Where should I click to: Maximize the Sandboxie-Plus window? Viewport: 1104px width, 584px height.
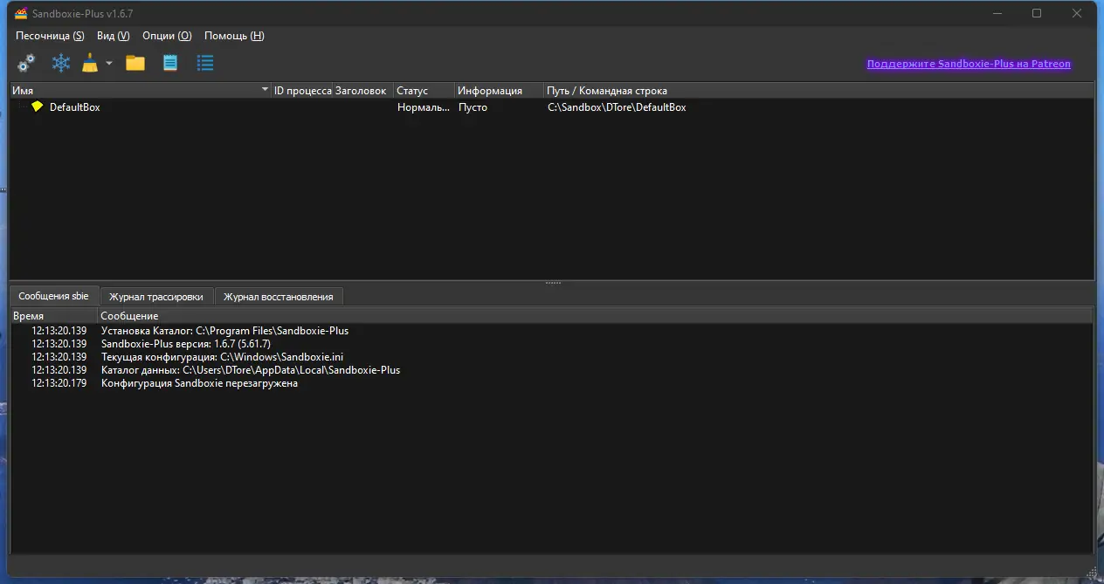tap(1037, 13)
